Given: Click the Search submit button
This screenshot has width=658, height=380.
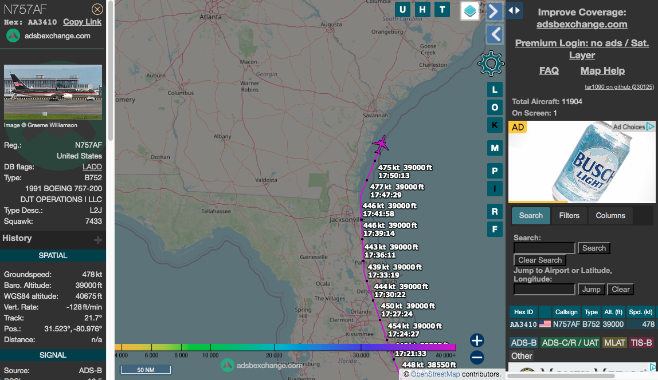Looking at the screenshot, I should (x=594, y=248).
